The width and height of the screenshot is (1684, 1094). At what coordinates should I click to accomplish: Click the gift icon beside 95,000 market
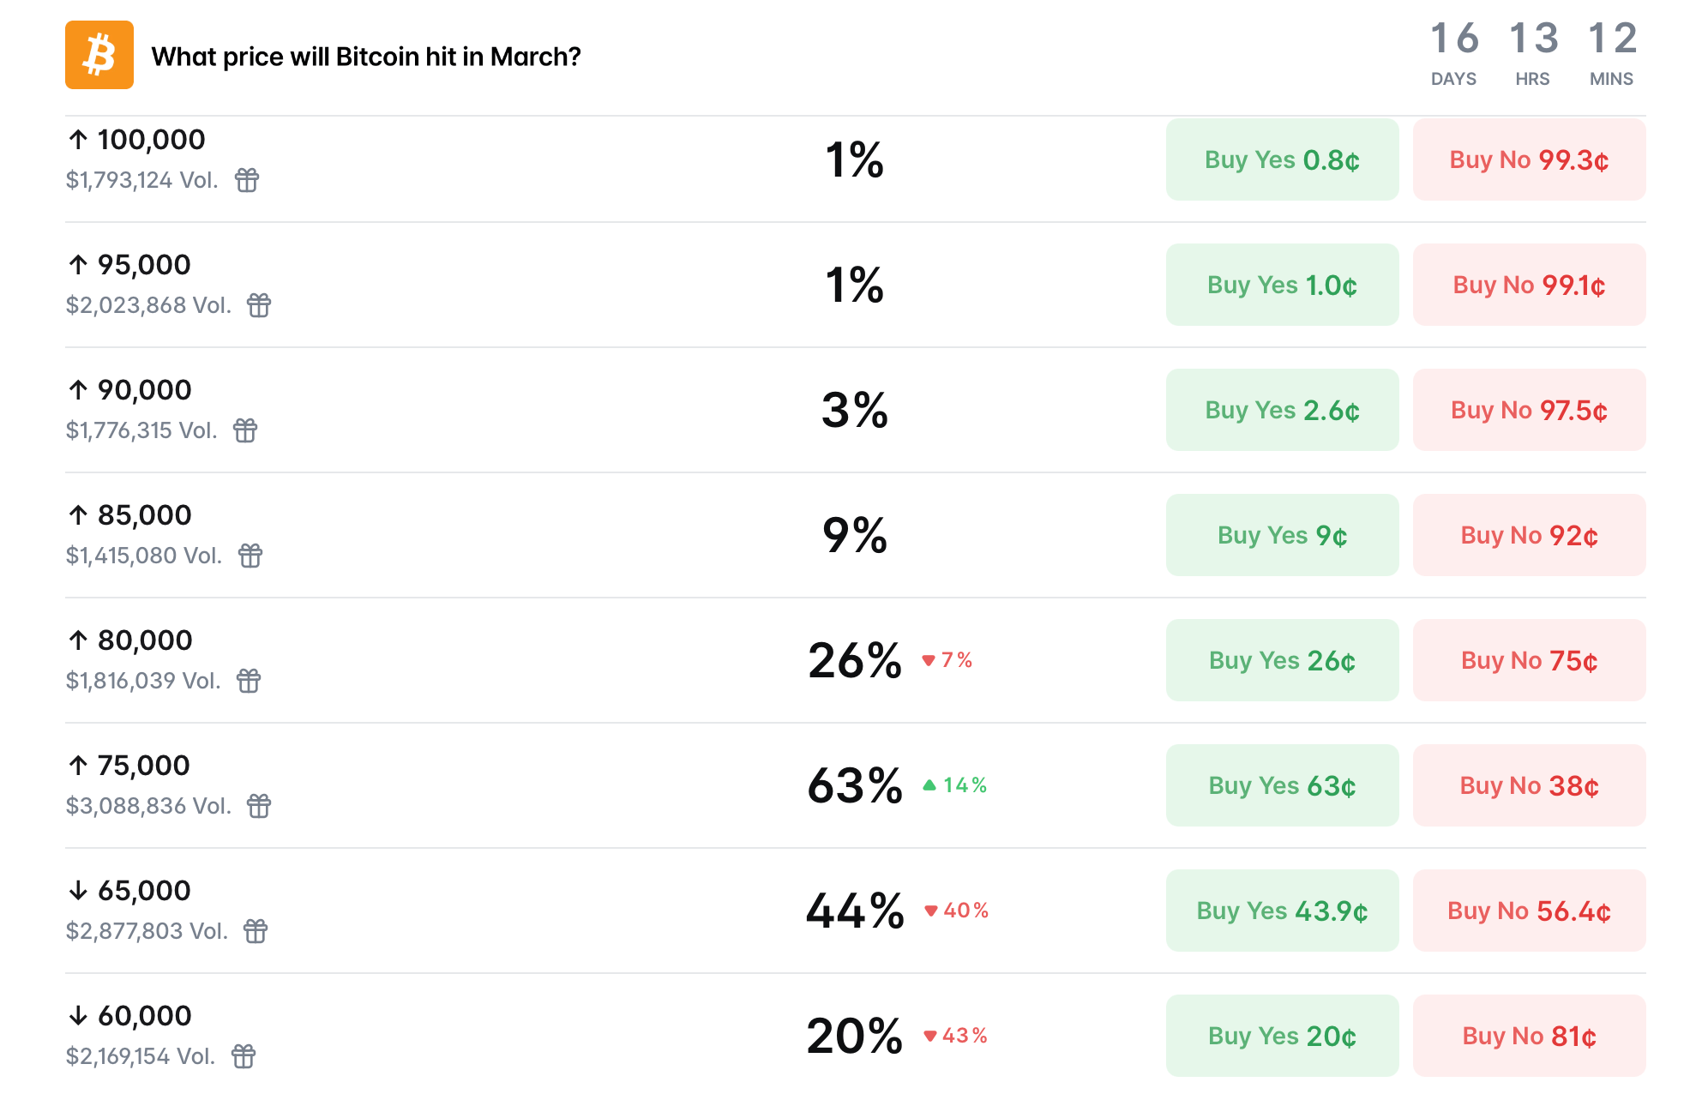click(x=260, y=305)
